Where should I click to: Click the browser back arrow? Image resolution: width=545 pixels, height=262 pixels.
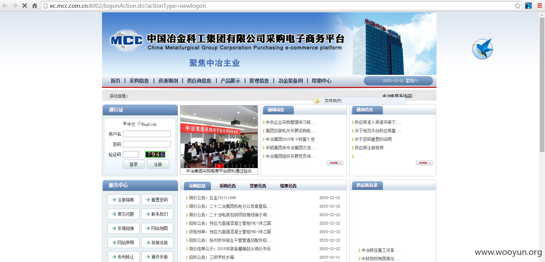[5, 6]
